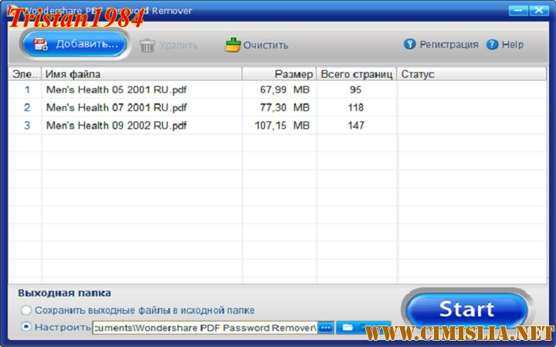Click the Добавить (Add files) button
556x347 pixels.
tap(75, 44)
